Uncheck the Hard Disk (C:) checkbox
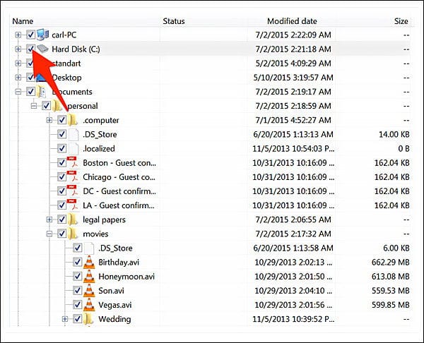The image size is (424, 343). 30,49
